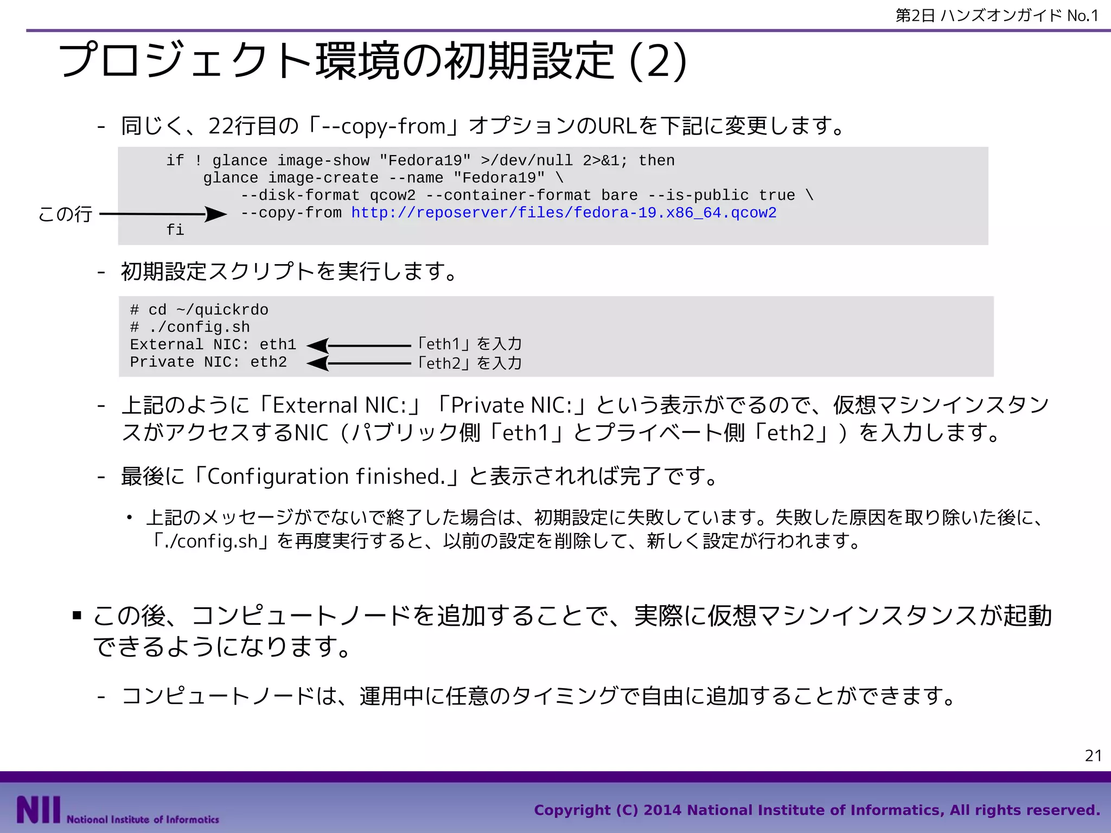Image resolution: width=1111 pixels, height=833 pixels.
Task: Select the 'glance image-create --name' code line
Action: (384, 178)
